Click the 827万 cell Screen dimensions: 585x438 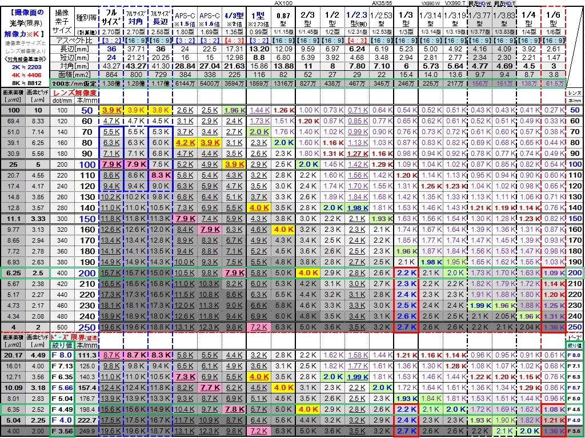pyautogui.click(x=308, y=84)
